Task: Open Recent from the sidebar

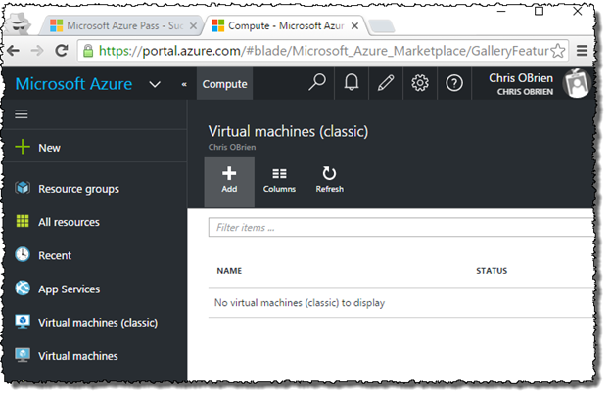Action: pos(55,255)
